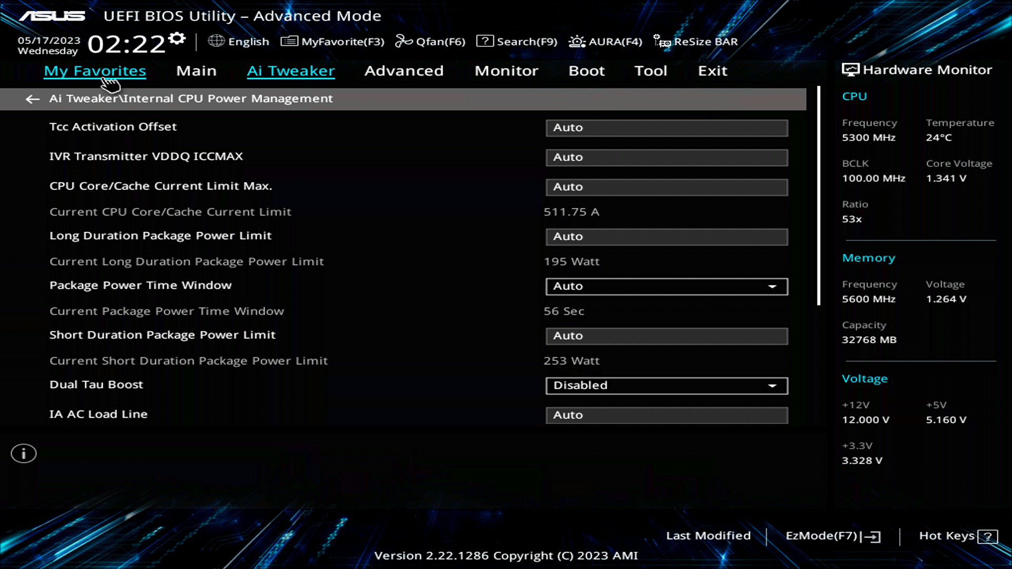Viewport: 1012px width, 569px height.
Task: Open the Dual Tau Boost dropdown
Action: pyautogui.click(x=772, y=385)
